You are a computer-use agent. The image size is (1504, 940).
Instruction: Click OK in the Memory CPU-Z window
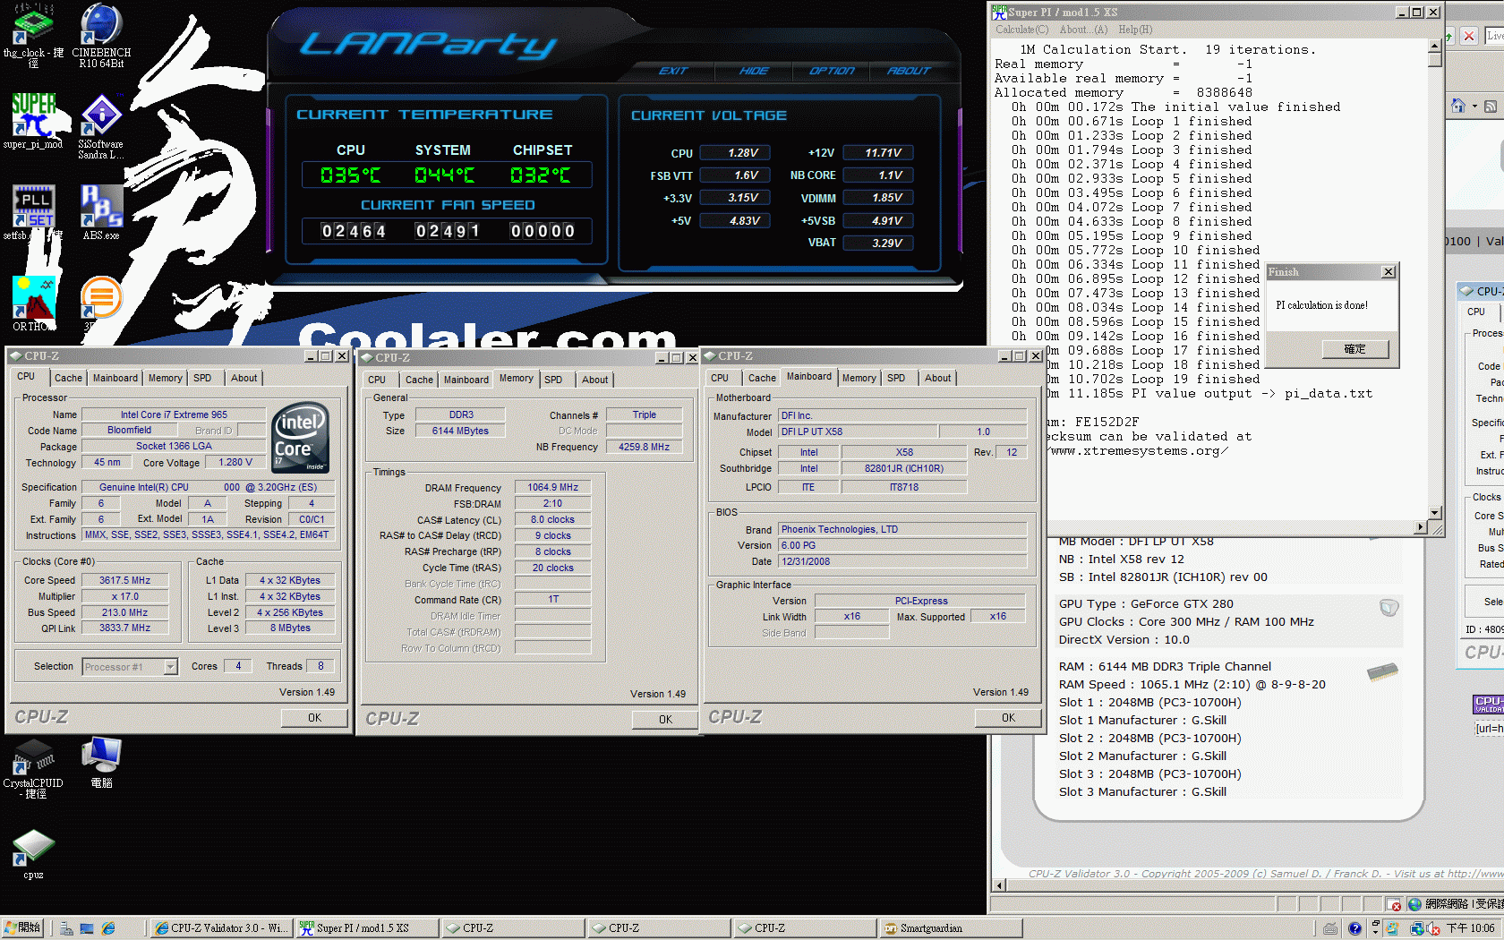pos(665,720)
